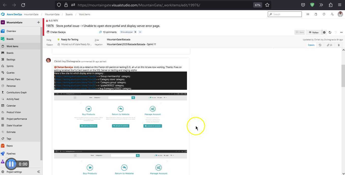This screenshot has width=345, height=175.
Task: Switch to the Details tab
Action: [311, 45]
